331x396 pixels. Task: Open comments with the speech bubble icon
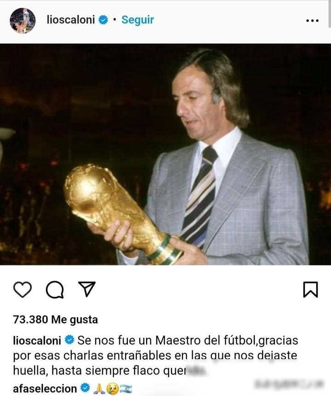(55, 290)
